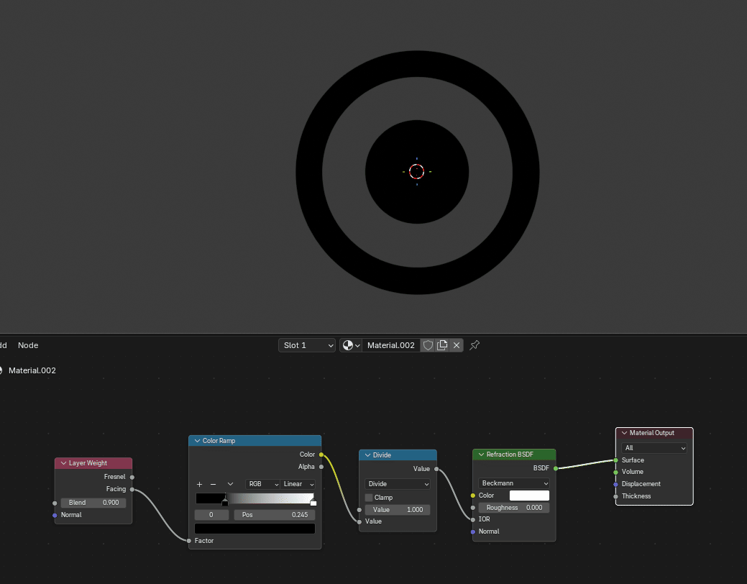Click the Color Ramp stop color swatch
This screenshot has height=584, width=747.
click(x=255, y=528)
